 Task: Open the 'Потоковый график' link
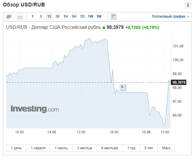pyautogui.click(x=170, y=16)
